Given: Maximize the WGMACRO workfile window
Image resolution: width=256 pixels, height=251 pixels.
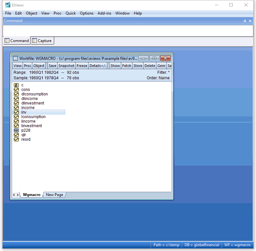Looking at the screenshot, I should pos(154,58).
